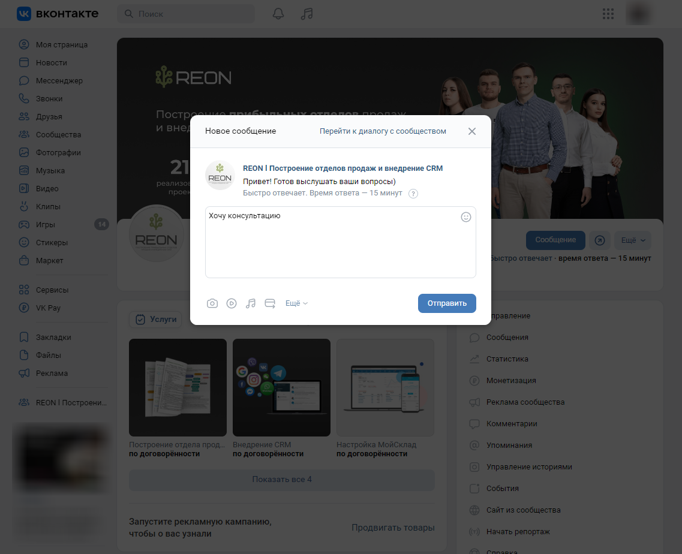Click the REON community avatar on page
The height and width of the screenshot is (554, 682).
tap(157, 234)
